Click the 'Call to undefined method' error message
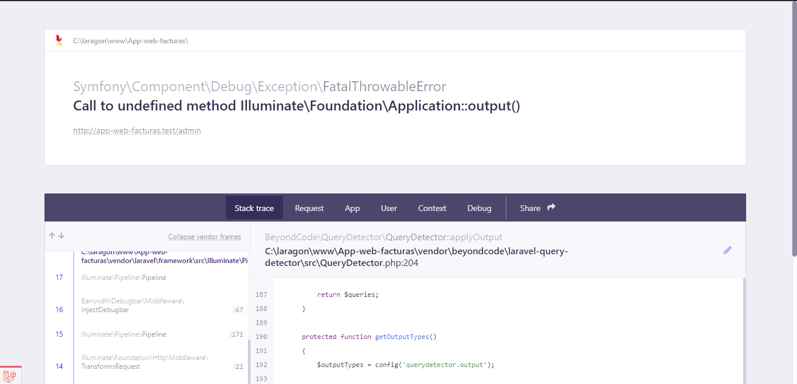This screenshot has height=384, width=797. pyautogui.click(x=296, y=106)
